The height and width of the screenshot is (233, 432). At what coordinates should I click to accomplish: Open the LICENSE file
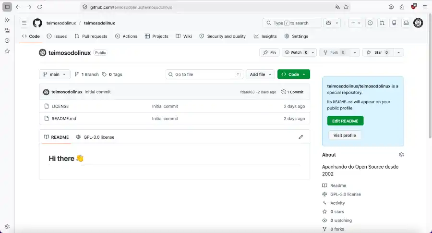[x=60, y=106]
